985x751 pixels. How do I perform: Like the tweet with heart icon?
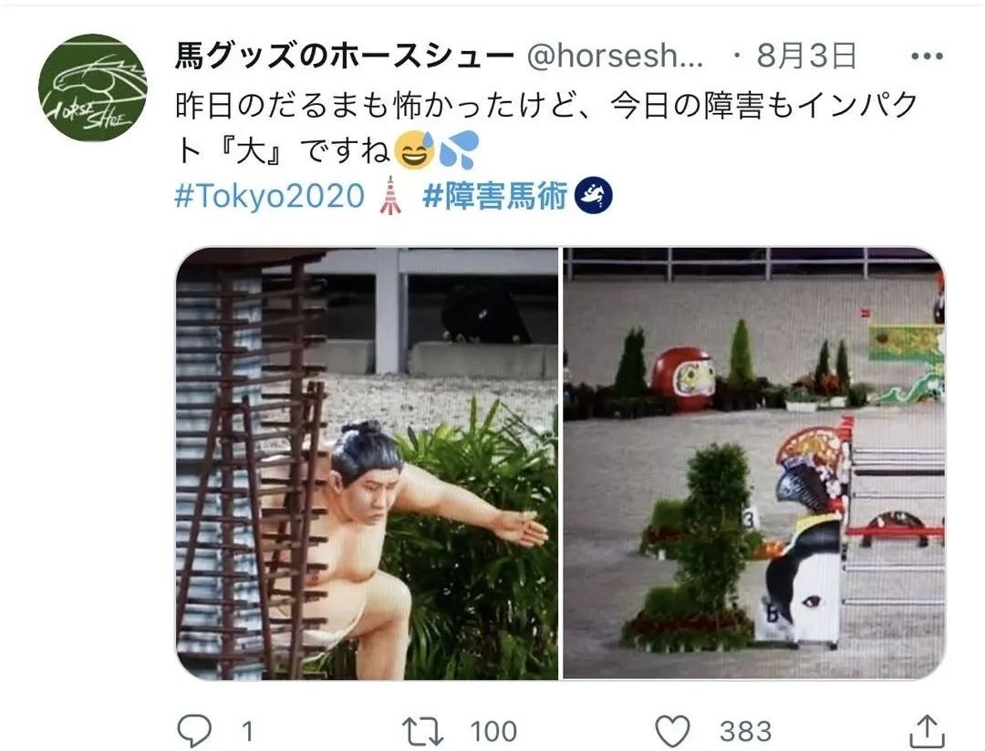click(672, 731)
